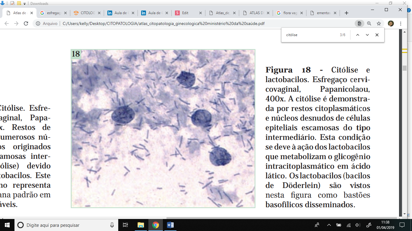Click the taskbar microphone icon
412x231 pixels.
click(112, 225)
